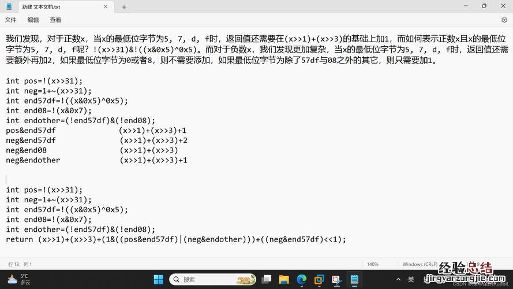Click the Notepad app icon in title bar
This screenshot has width=513, height=289.
coord(9,7)
